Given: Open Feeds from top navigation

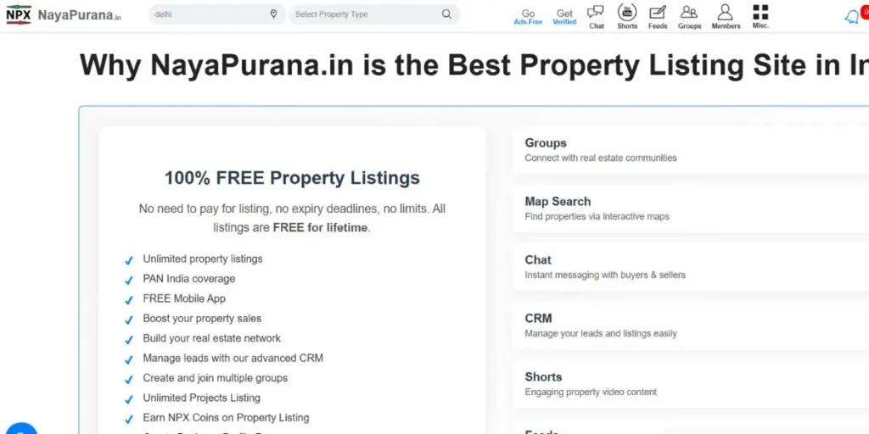Looking at the screenshot, I should click(x=658, y=17).
